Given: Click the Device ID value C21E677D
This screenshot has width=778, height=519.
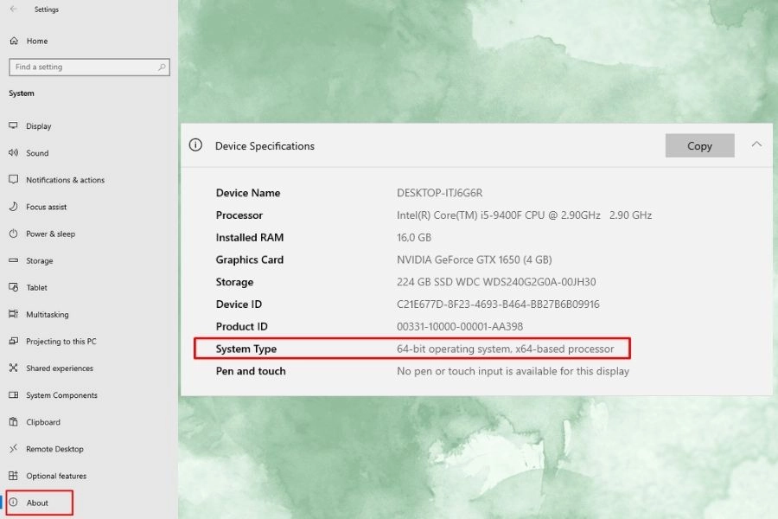Looking at the screenshot, I should (x=498, y=304).
